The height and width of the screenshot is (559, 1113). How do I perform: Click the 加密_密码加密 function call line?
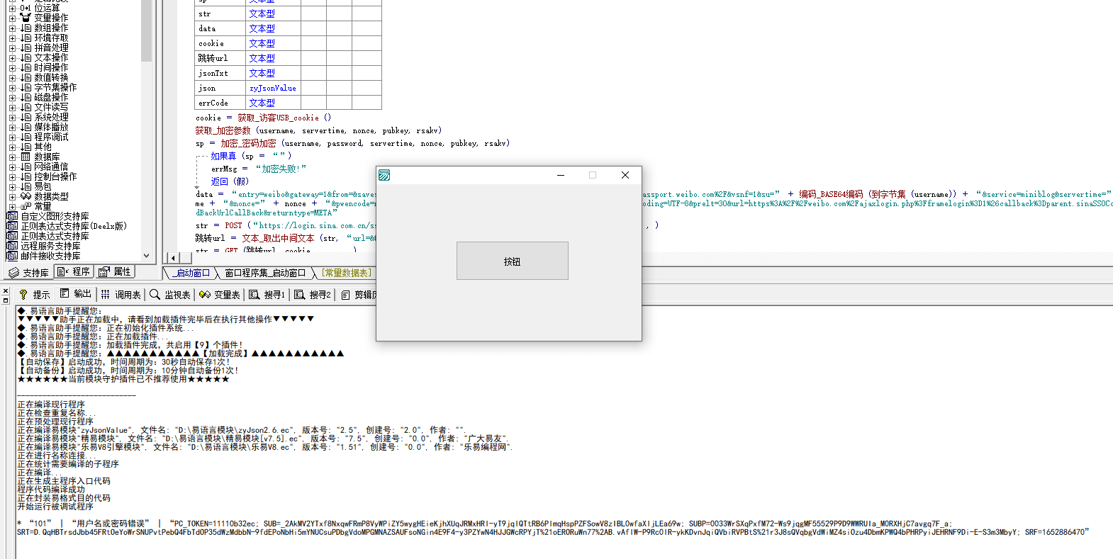click(x=352, y=143)
